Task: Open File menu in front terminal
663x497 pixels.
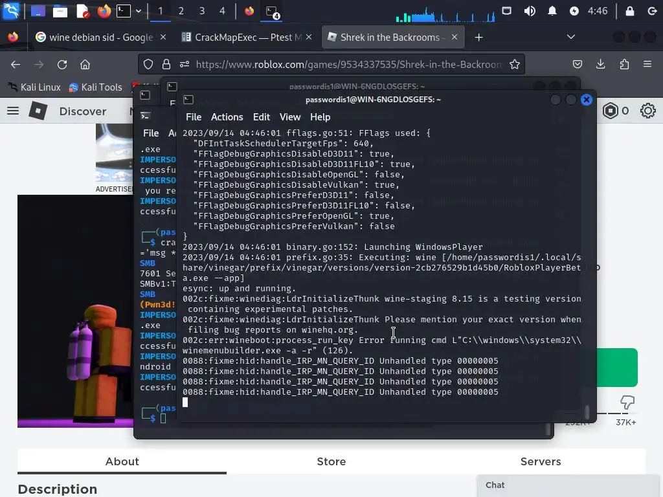Action: coord(194,117)
